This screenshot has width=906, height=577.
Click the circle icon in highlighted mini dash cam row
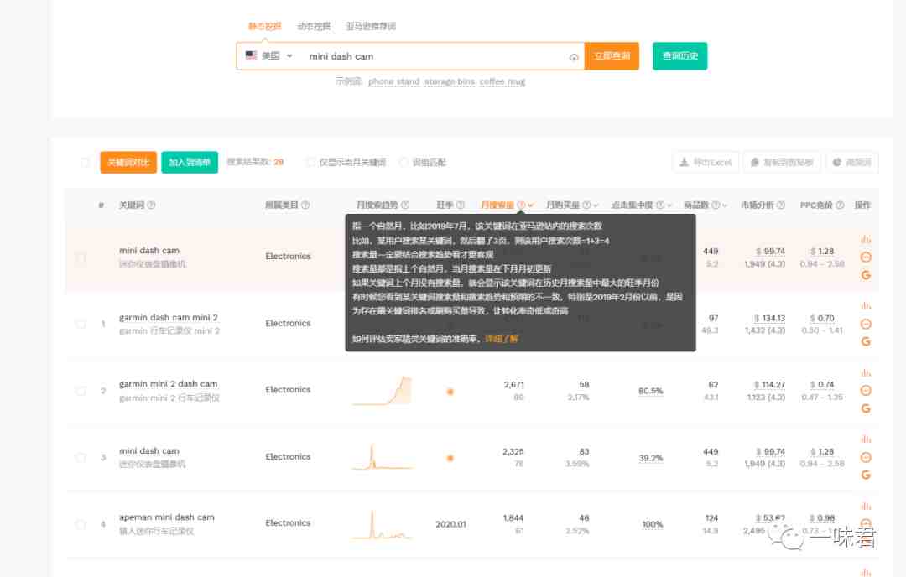point(866,257)
